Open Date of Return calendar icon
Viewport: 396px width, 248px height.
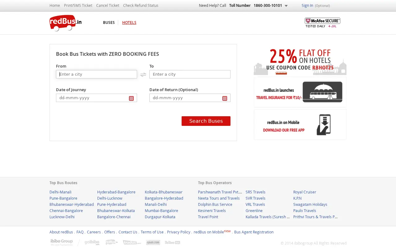click(x=225, y=98)
